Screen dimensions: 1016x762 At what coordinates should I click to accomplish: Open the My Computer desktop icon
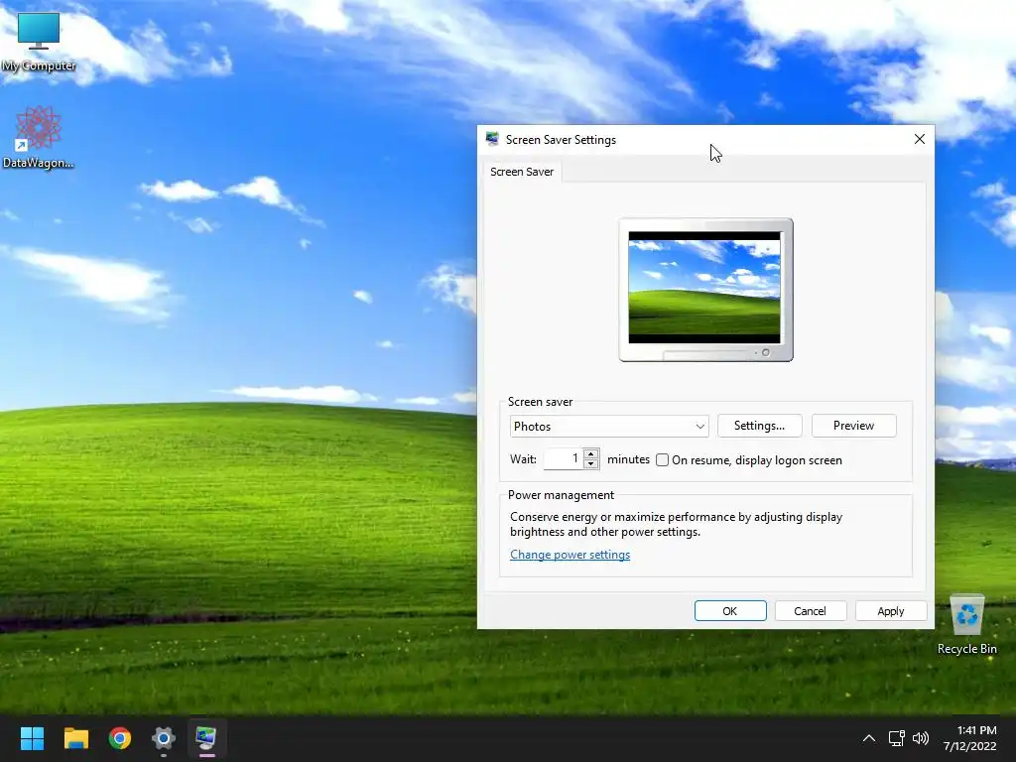[x=39, y=42]
